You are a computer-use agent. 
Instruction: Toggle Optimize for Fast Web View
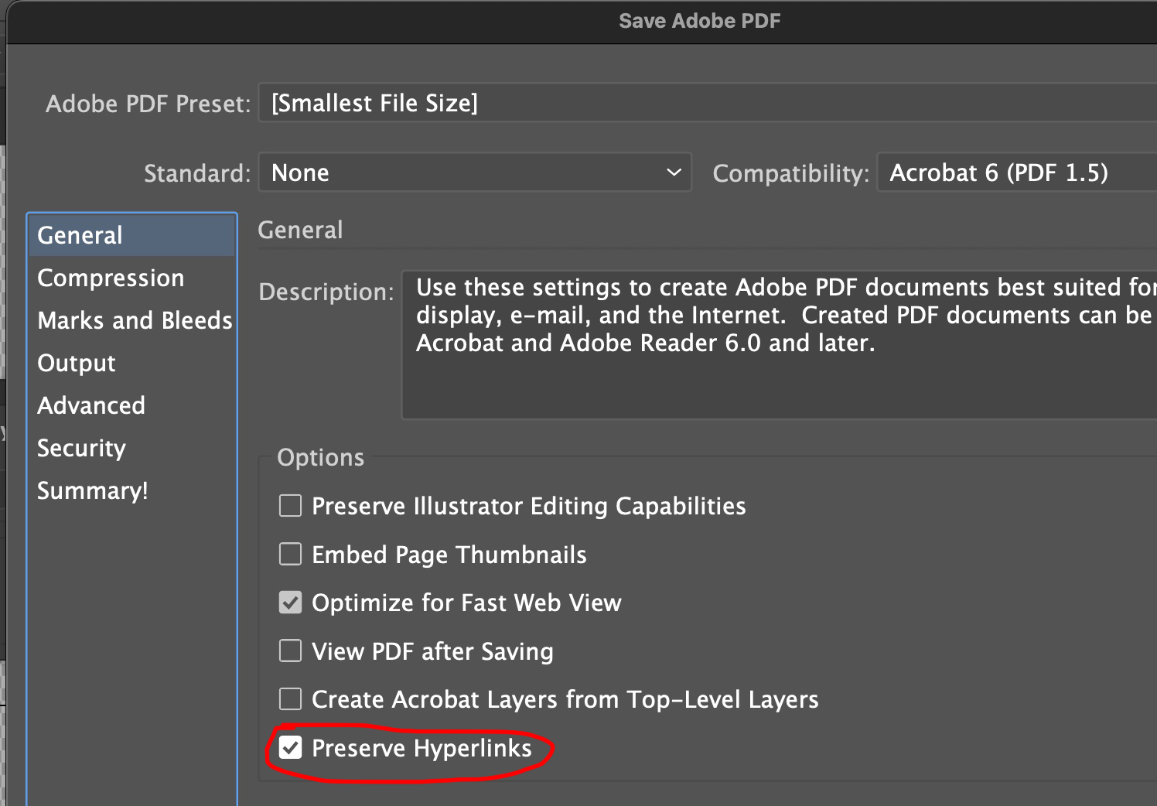click(291, 603)
